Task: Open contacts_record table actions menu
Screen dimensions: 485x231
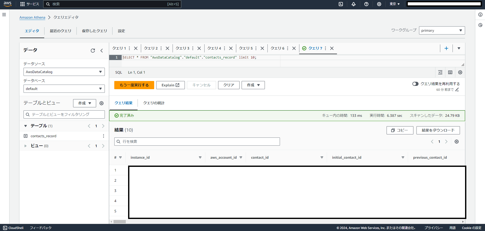Action: [104, 136]
